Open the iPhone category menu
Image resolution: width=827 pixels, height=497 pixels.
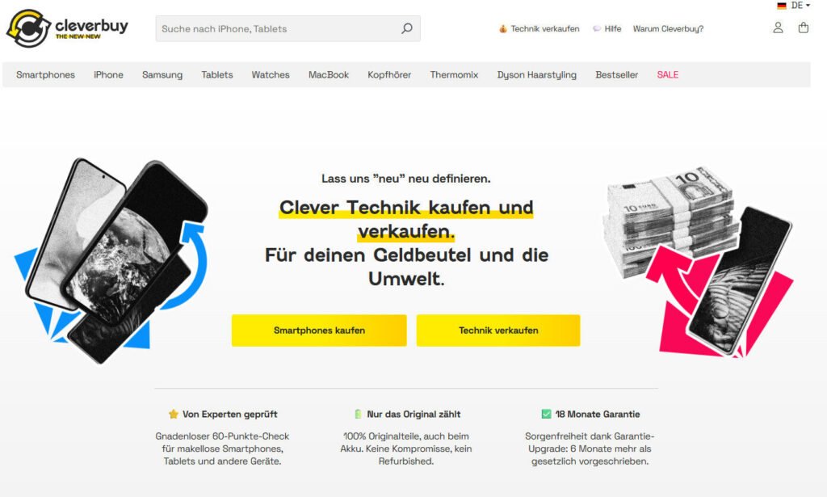coord(109,75)
